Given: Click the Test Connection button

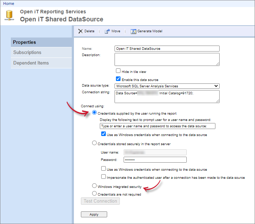Looking at the screenshot, I should tap(100, 201).
